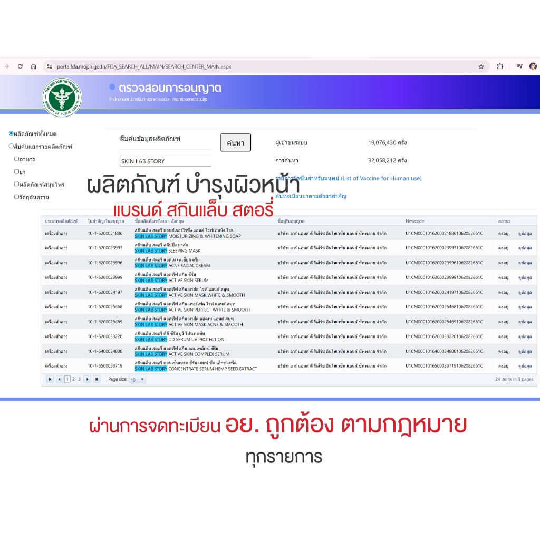Image resolution: width=540 pixels, height=540 pixels.
Task: Select the ผลิตภัณฑ์ทั้งหมด radio button
Action: tap(11, 133)
